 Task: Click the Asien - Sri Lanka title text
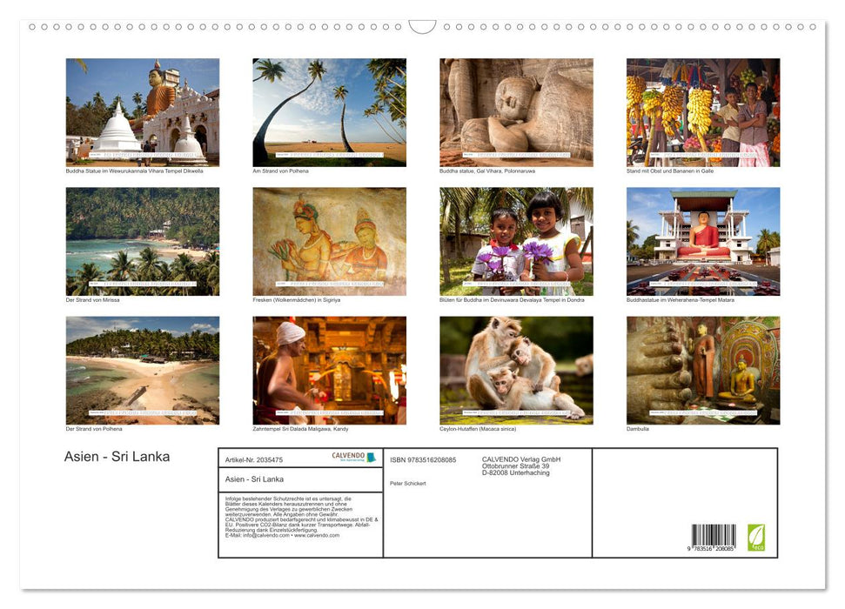(x=116, y=456)
